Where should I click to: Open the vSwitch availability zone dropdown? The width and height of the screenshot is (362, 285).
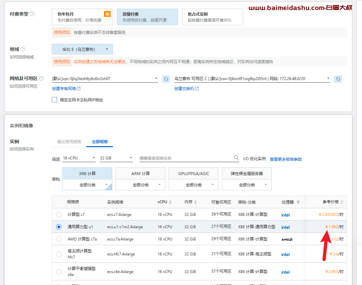[x=252, y=79]
